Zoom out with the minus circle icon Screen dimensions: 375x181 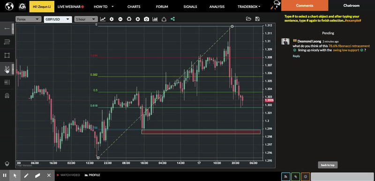click(120, 19)
